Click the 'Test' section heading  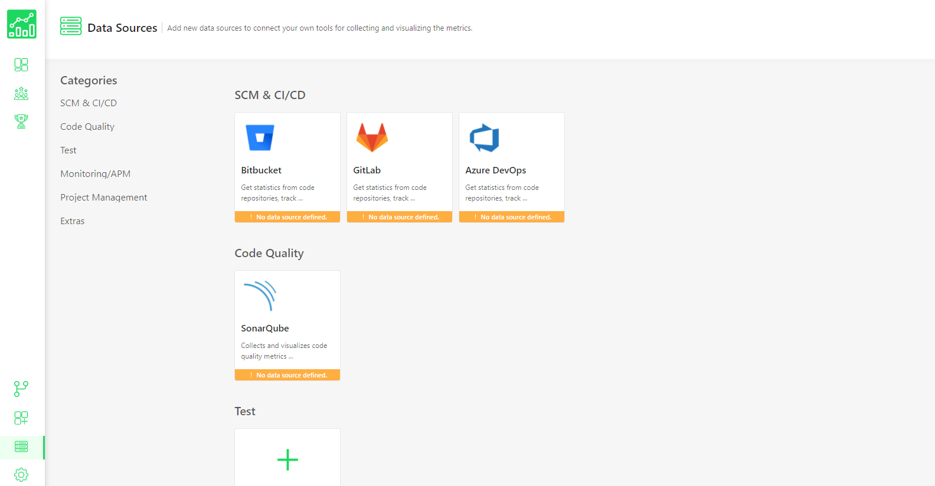tap(245, 411)
